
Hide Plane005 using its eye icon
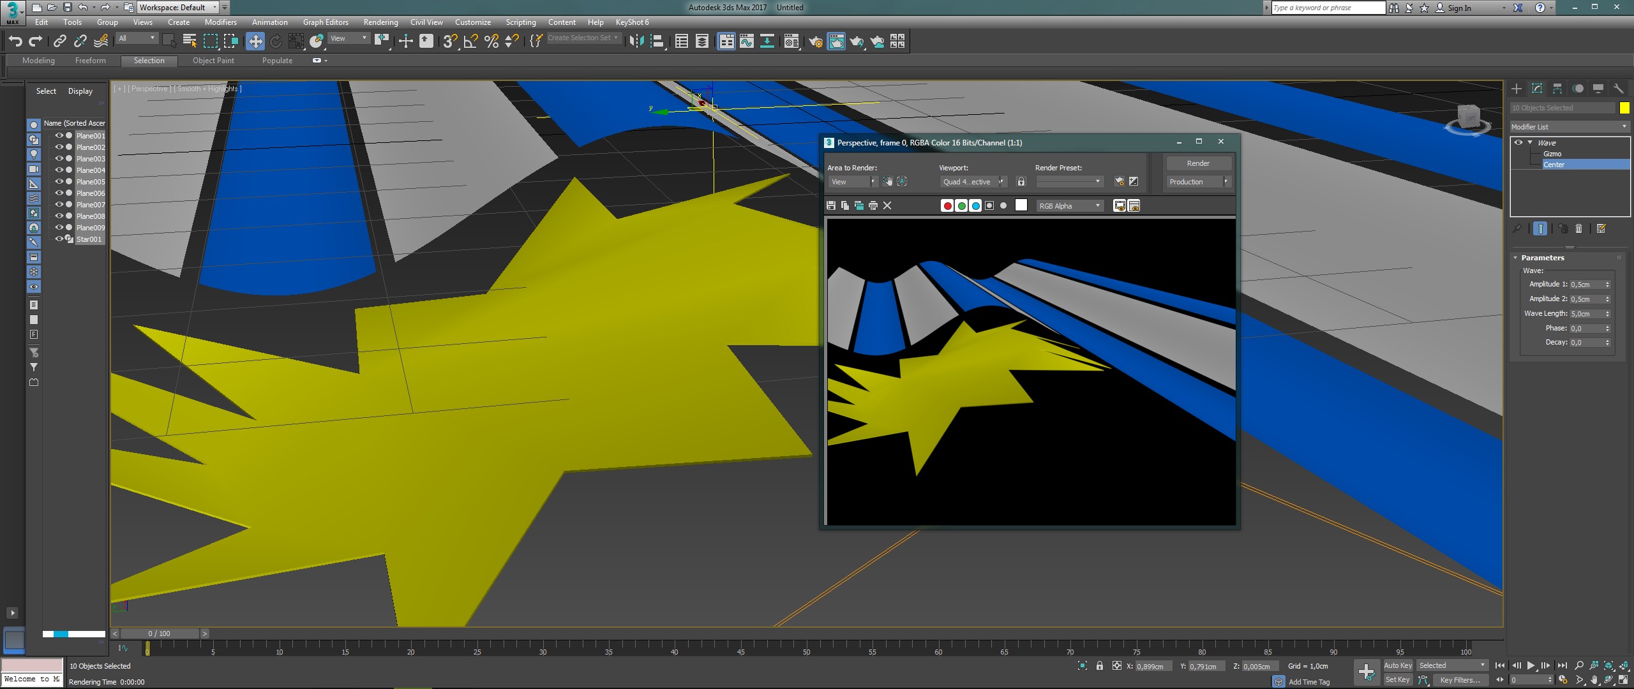tap(59, 182)
